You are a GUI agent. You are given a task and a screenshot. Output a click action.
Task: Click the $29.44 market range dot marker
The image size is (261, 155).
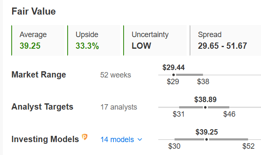[x=173, y=75]
